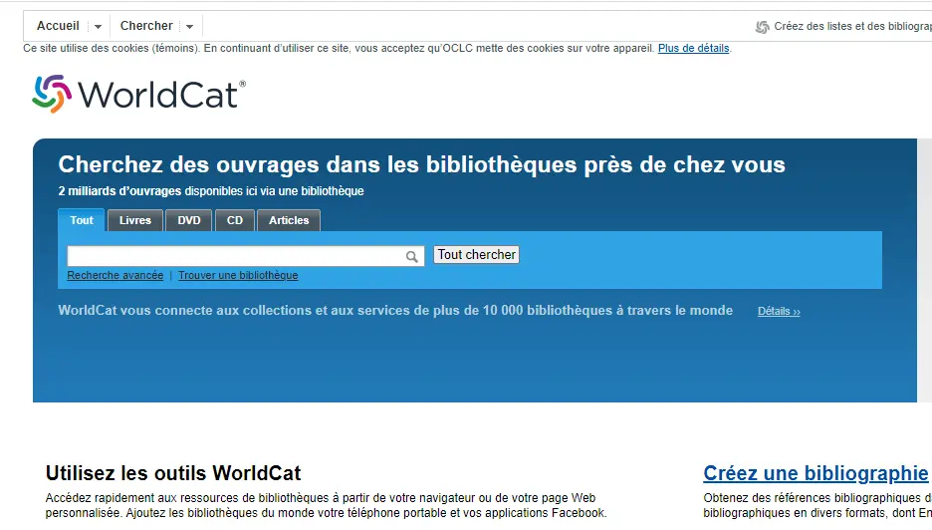The image size is (932, 530).
Task: Switch to the Articles tab
Action: (x=289, y=220)
